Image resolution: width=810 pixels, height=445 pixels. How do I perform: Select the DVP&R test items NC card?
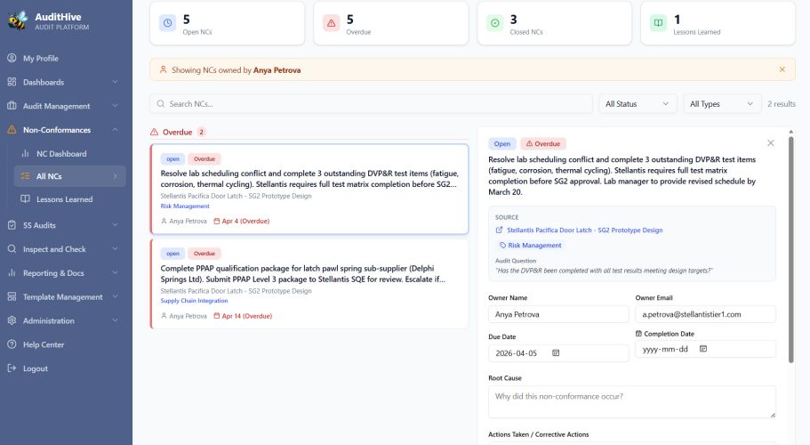point(309,190)
